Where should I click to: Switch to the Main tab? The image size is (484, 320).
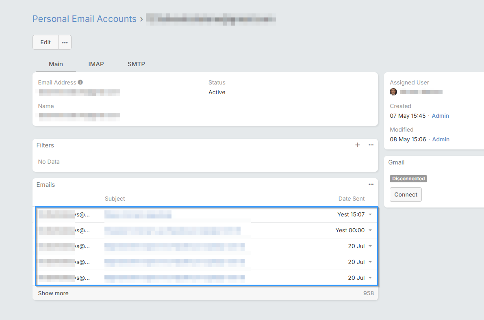pos(56,64)
